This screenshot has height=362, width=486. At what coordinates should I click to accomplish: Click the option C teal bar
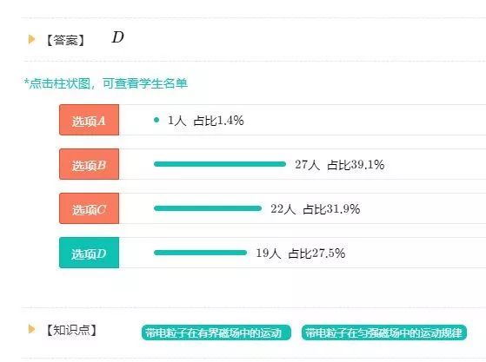tap(208, 208)
